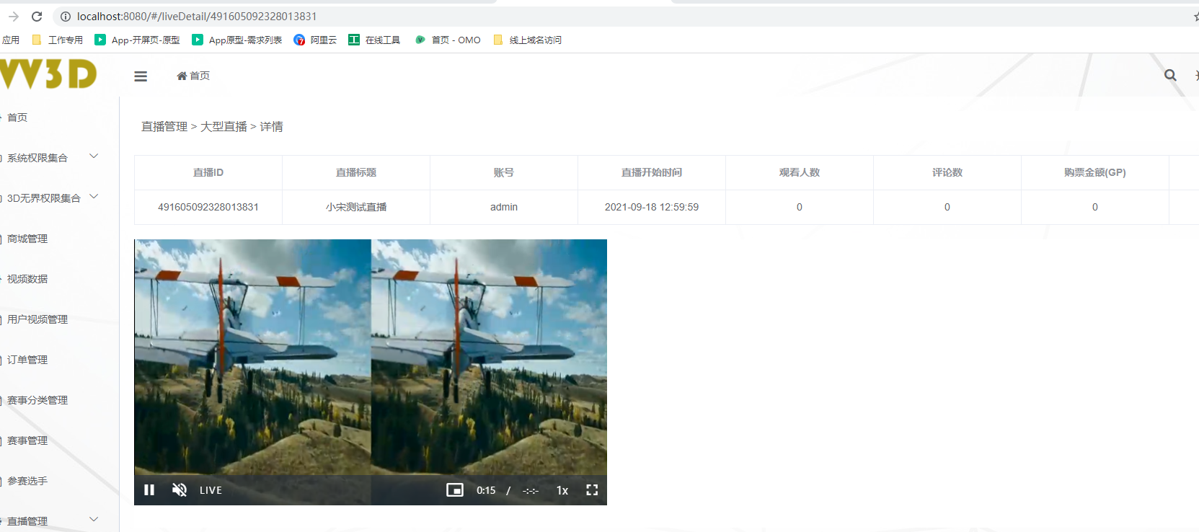Click the 账号 column header
1199x532 pixels.
click(504, 172)
